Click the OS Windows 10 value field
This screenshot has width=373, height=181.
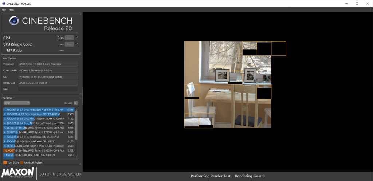pyautogui.click(x=48, y=77)
